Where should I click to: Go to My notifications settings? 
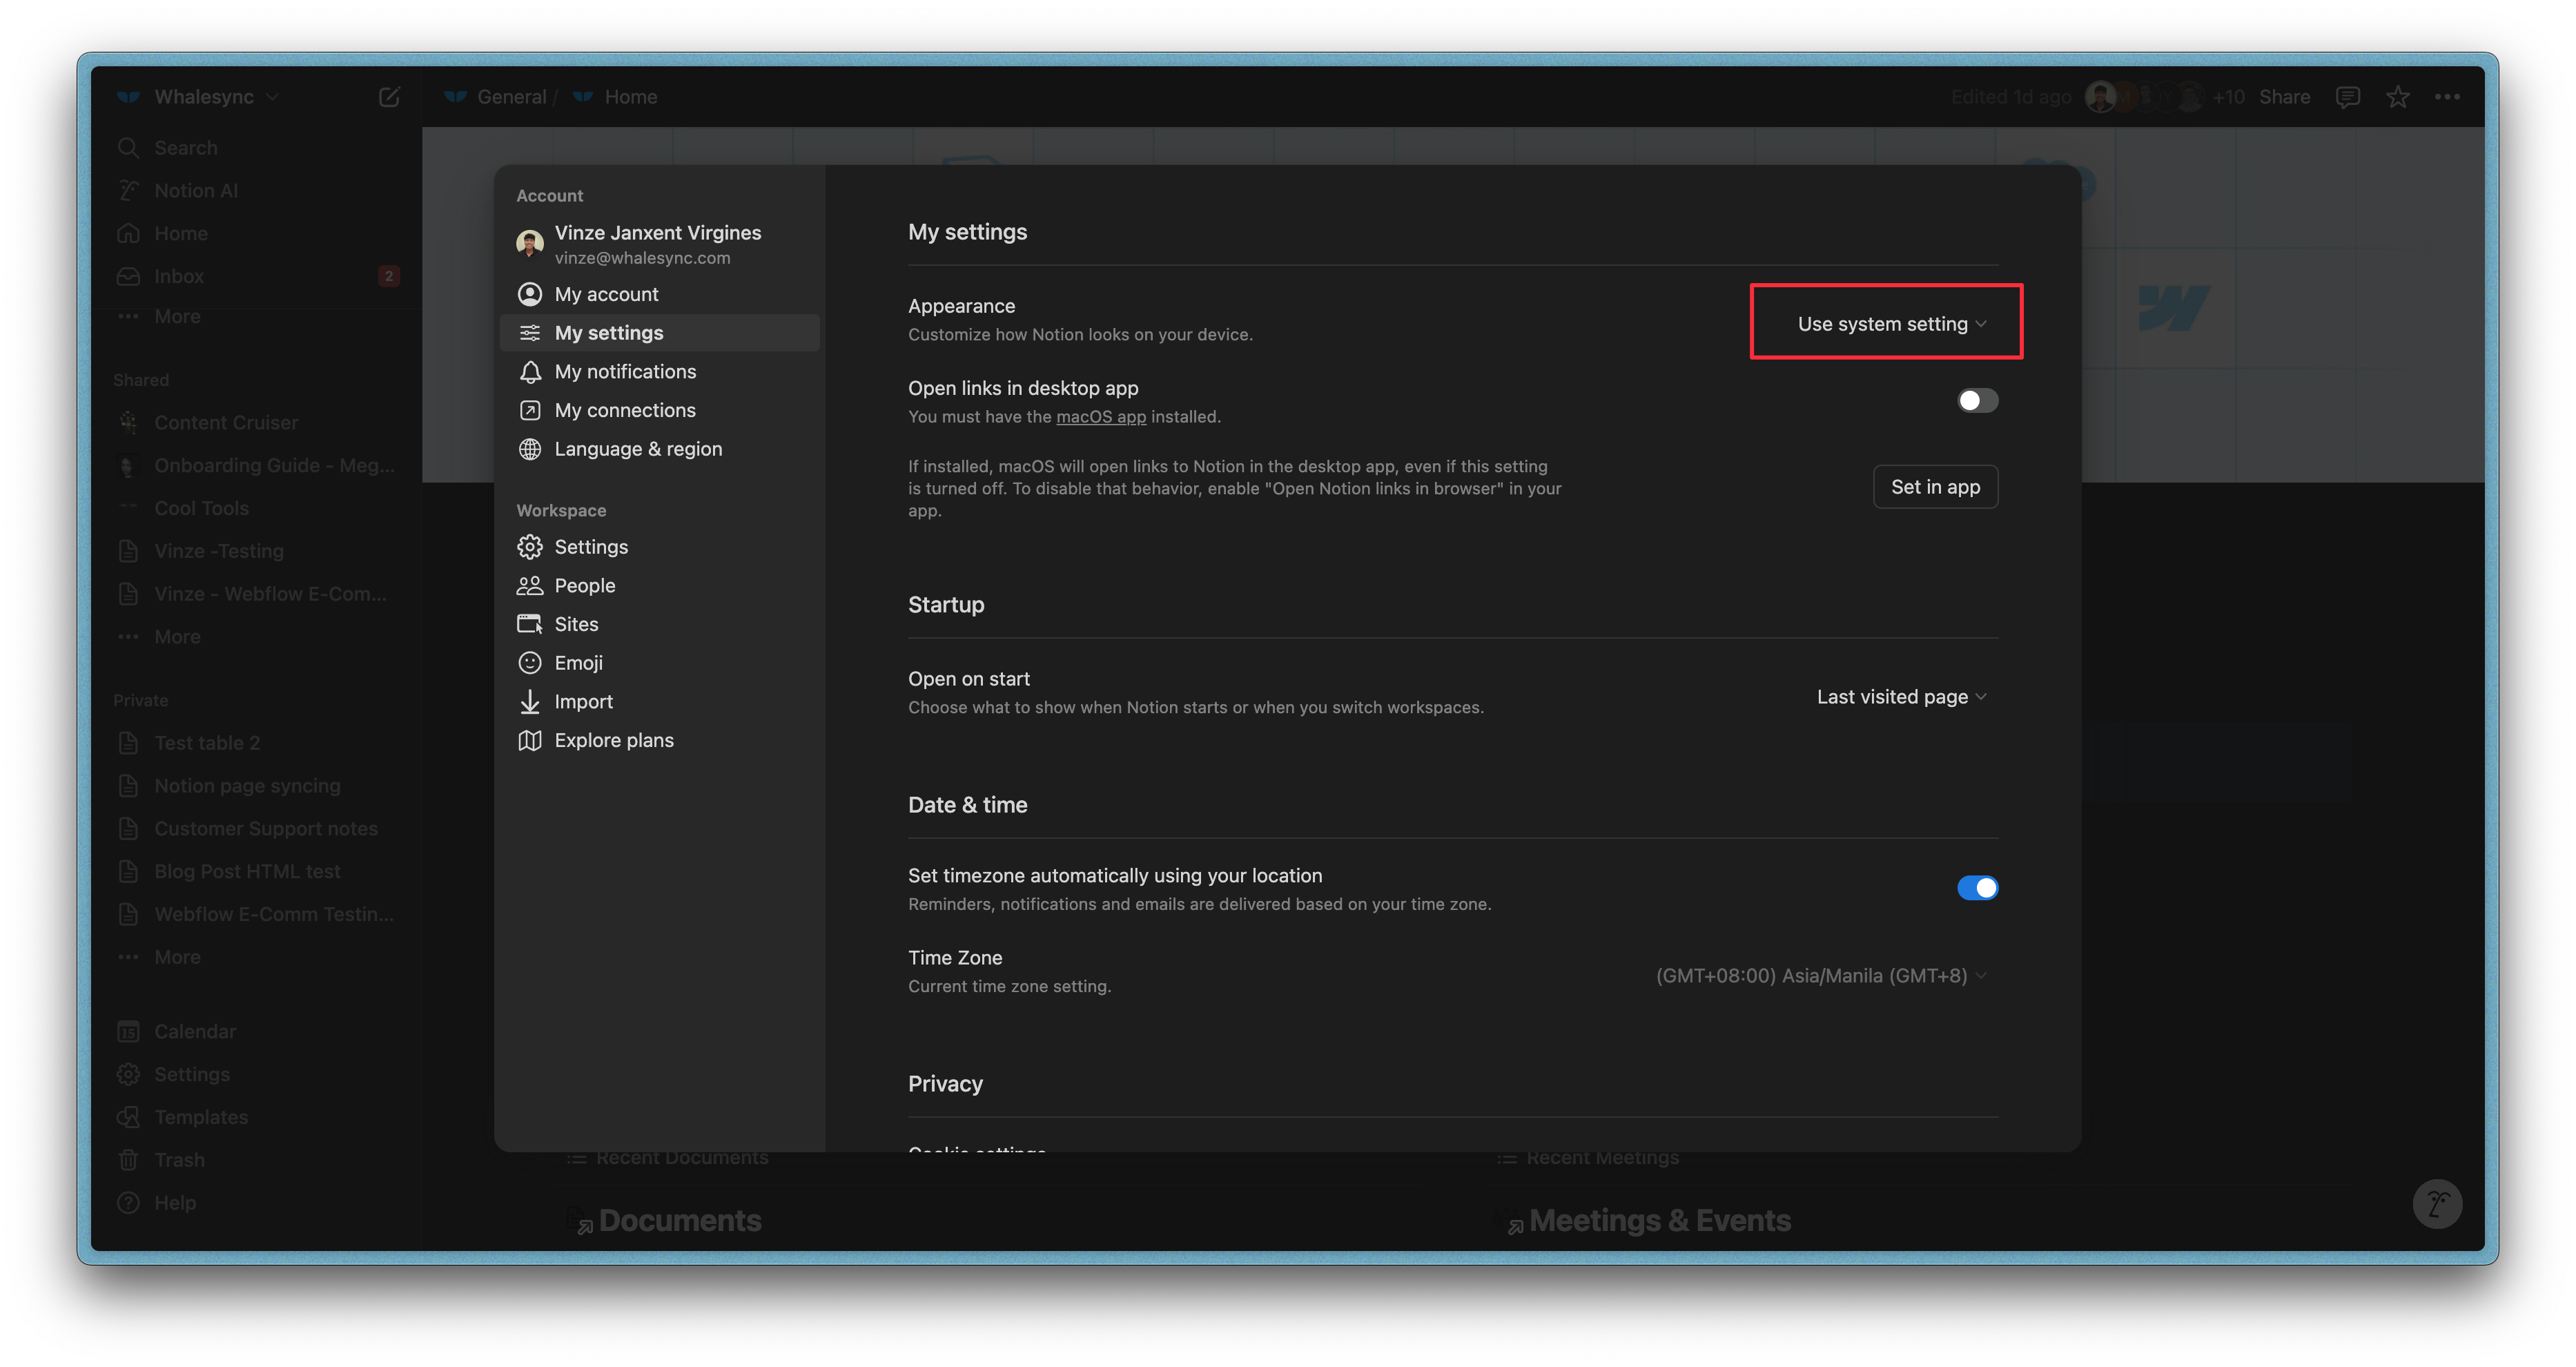tap(625, 372)
